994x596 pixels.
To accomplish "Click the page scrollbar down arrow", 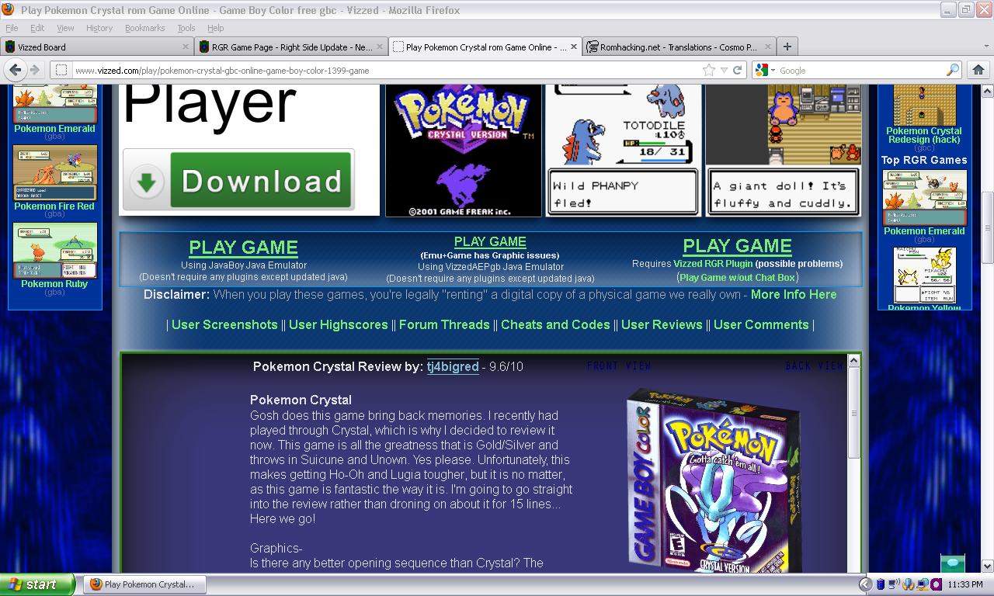I will (x=987, y=566).
